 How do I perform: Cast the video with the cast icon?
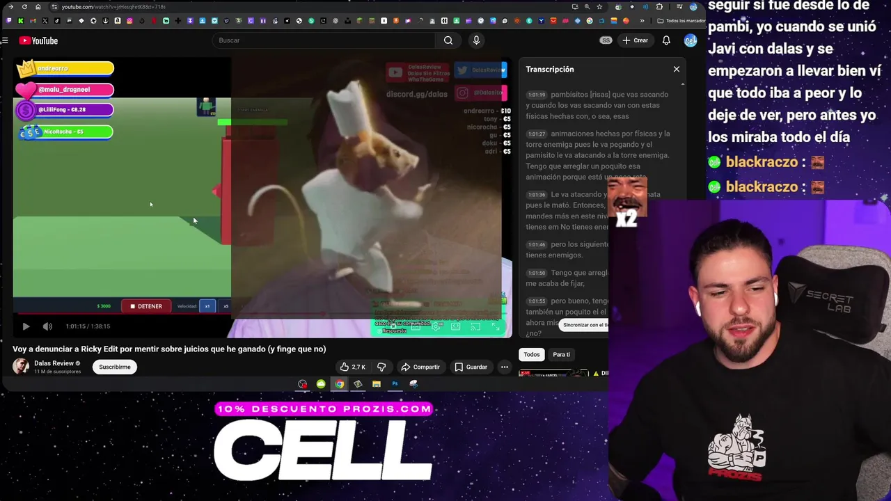click(475, 326)
